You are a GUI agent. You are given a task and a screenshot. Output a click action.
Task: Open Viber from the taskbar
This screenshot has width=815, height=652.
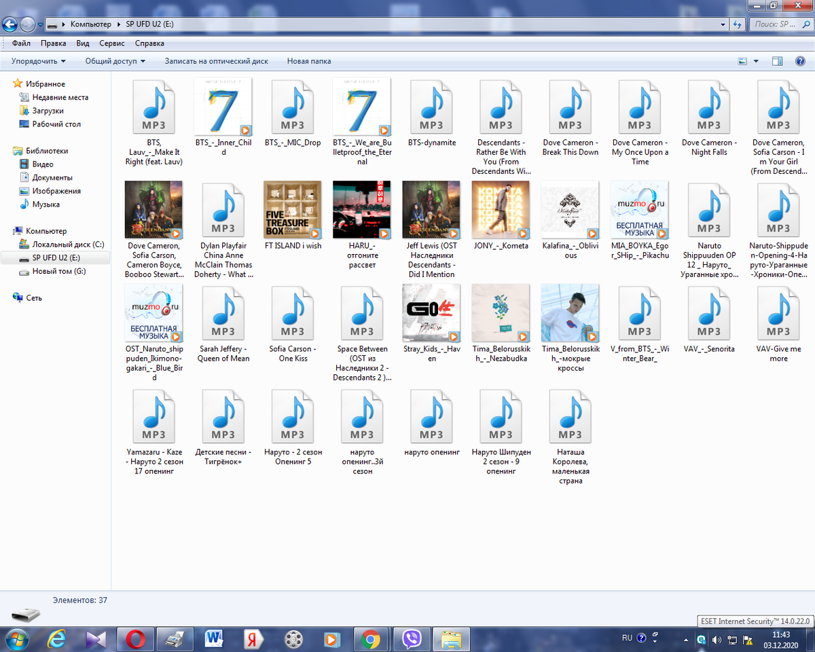pos(412,639)
